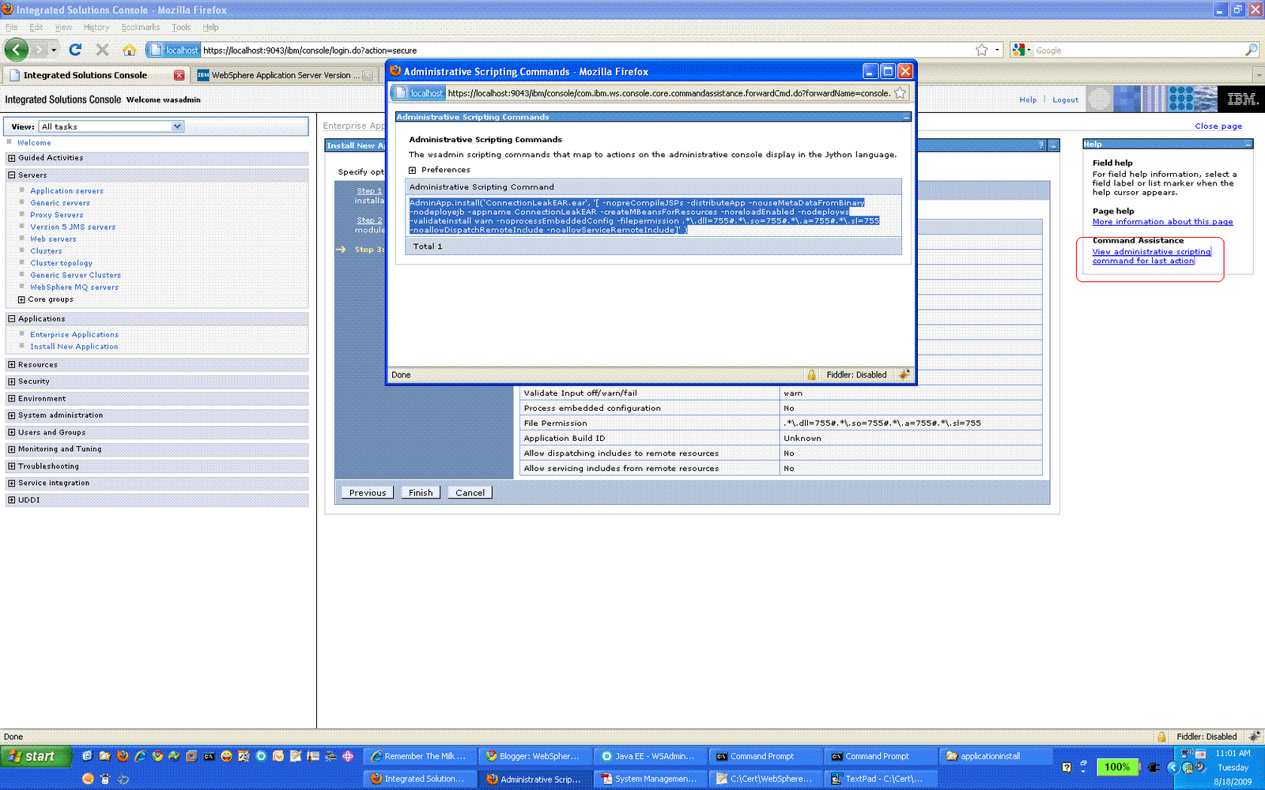Image resolution: width=1265 pixels, height=790 pixels.
Task: Close the Integrated Solutions Console tab
Action: click(179, 75)
